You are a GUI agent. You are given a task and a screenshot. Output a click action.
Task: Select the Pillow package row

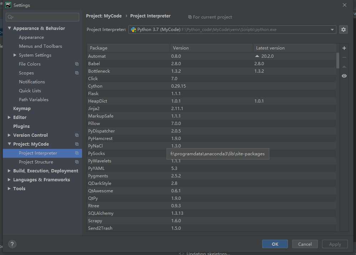pos(212,123)
